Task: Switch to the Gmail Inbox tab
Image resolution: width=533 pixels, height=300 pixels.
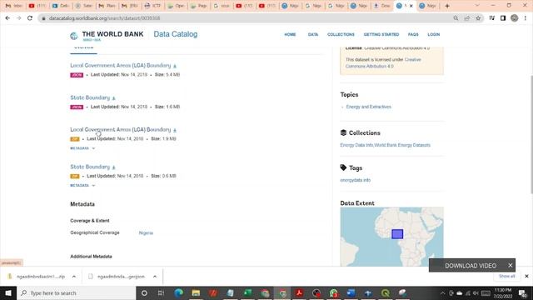Action: tap(13, 6)
